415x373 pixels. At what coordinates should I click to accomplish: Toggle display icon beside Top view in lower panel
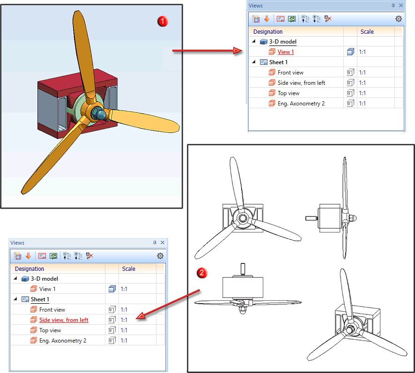[112, 330]
